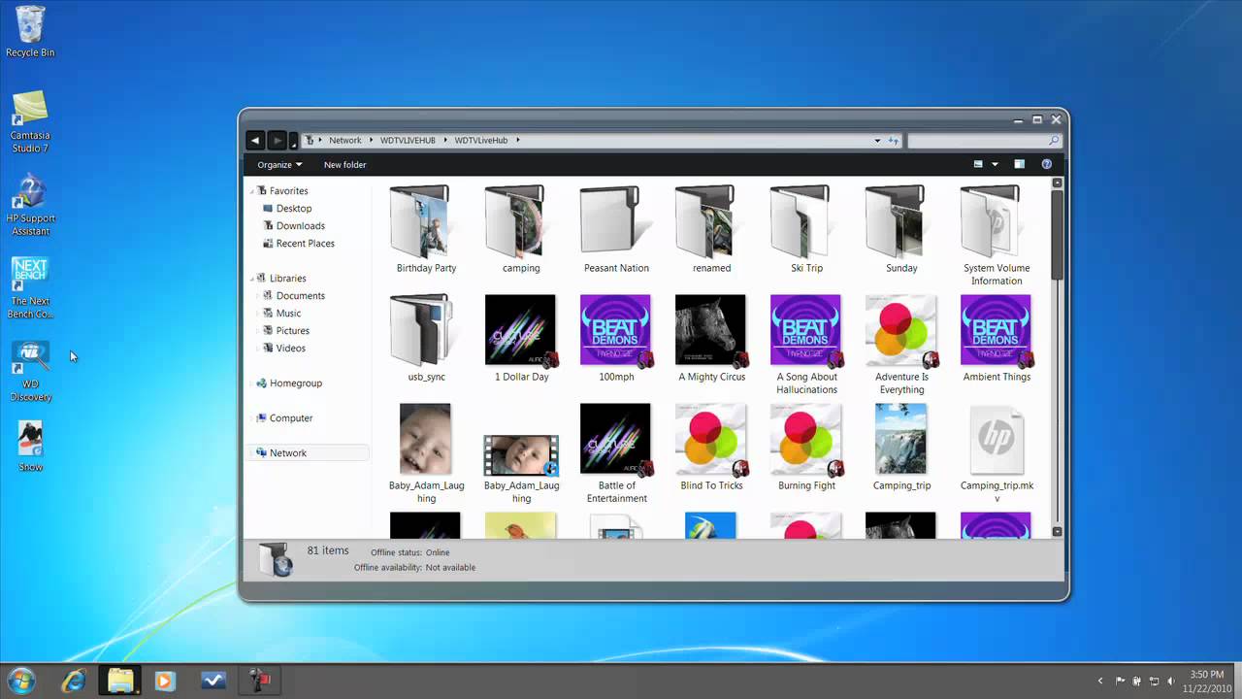Select Homegroup in navigation pane
Screen dimensions: 1242x699
pos(296,383)
